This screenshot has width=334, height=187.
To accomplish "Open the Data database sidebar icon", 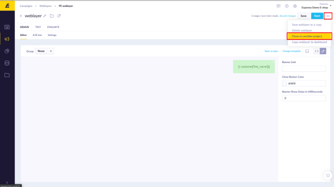I will pos(7,63).
